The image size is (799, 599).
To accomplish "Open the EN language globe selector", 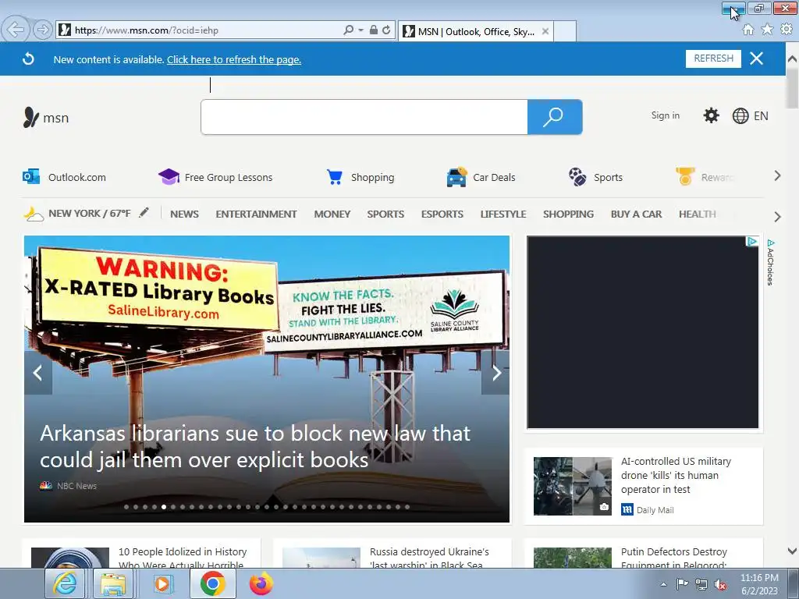I will 750,116.
